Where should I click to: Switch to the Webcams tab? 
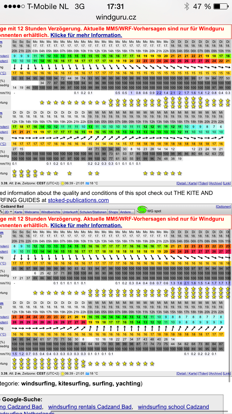32,212
